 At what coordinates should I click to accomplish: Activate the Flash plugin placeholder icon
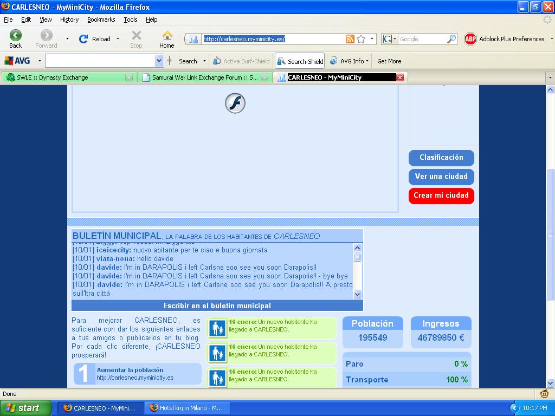(x=235, y=103)
